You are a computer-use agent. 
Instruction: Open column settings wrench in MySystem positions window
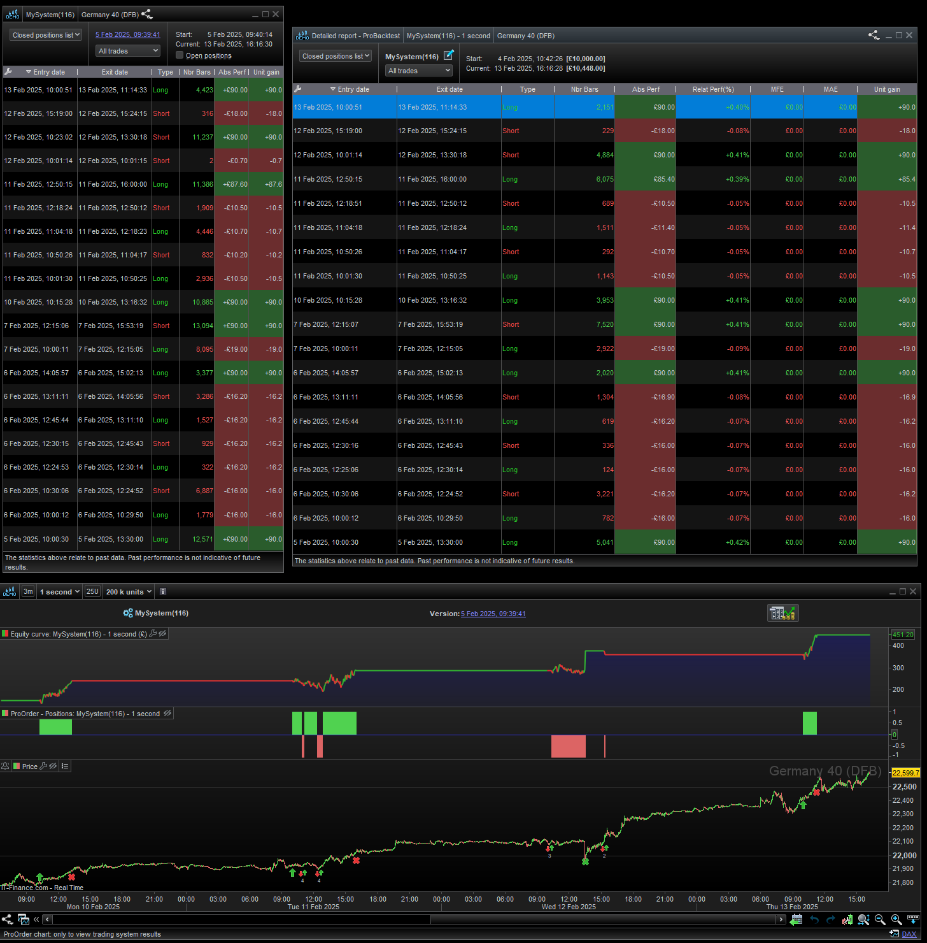click(x=8, y=72)
